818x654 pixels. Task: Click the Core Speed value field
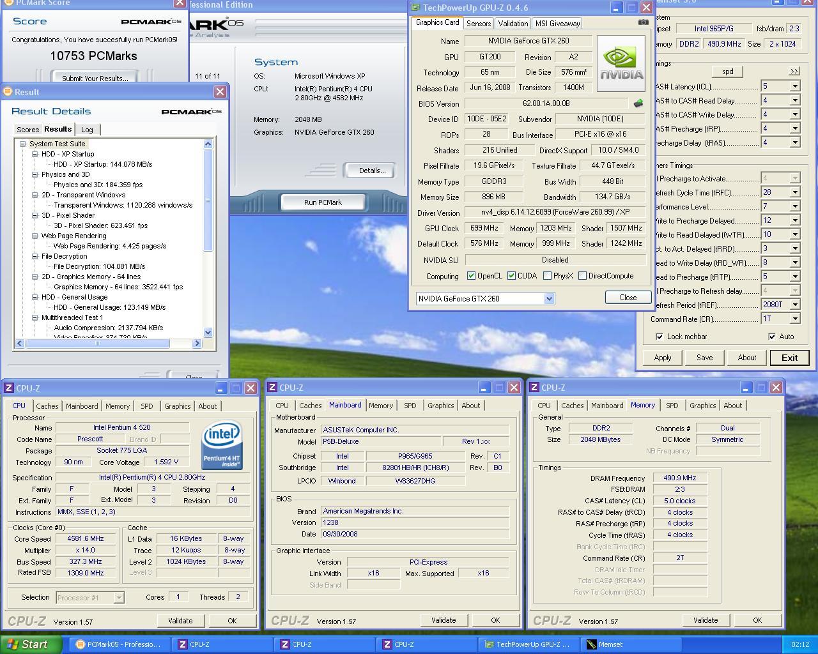tap(86, 538)
